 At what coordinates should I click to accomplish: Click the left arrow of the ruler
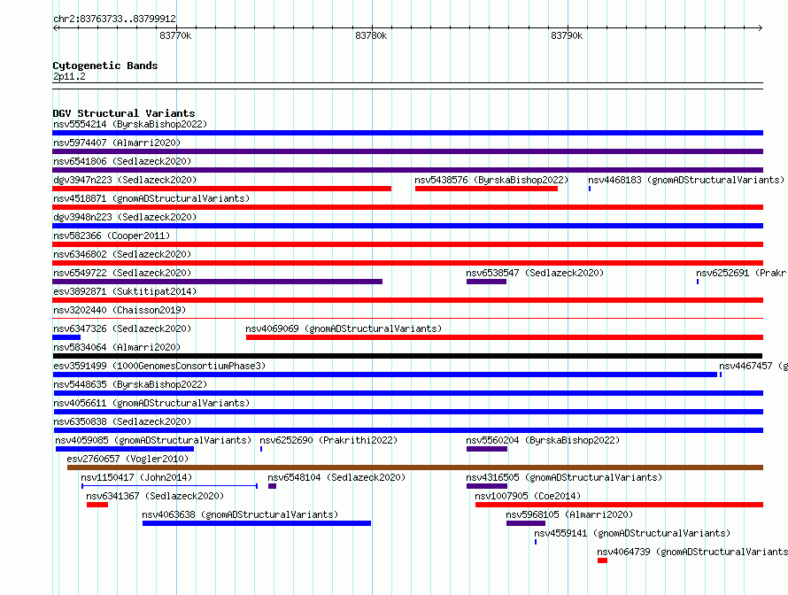55,27
